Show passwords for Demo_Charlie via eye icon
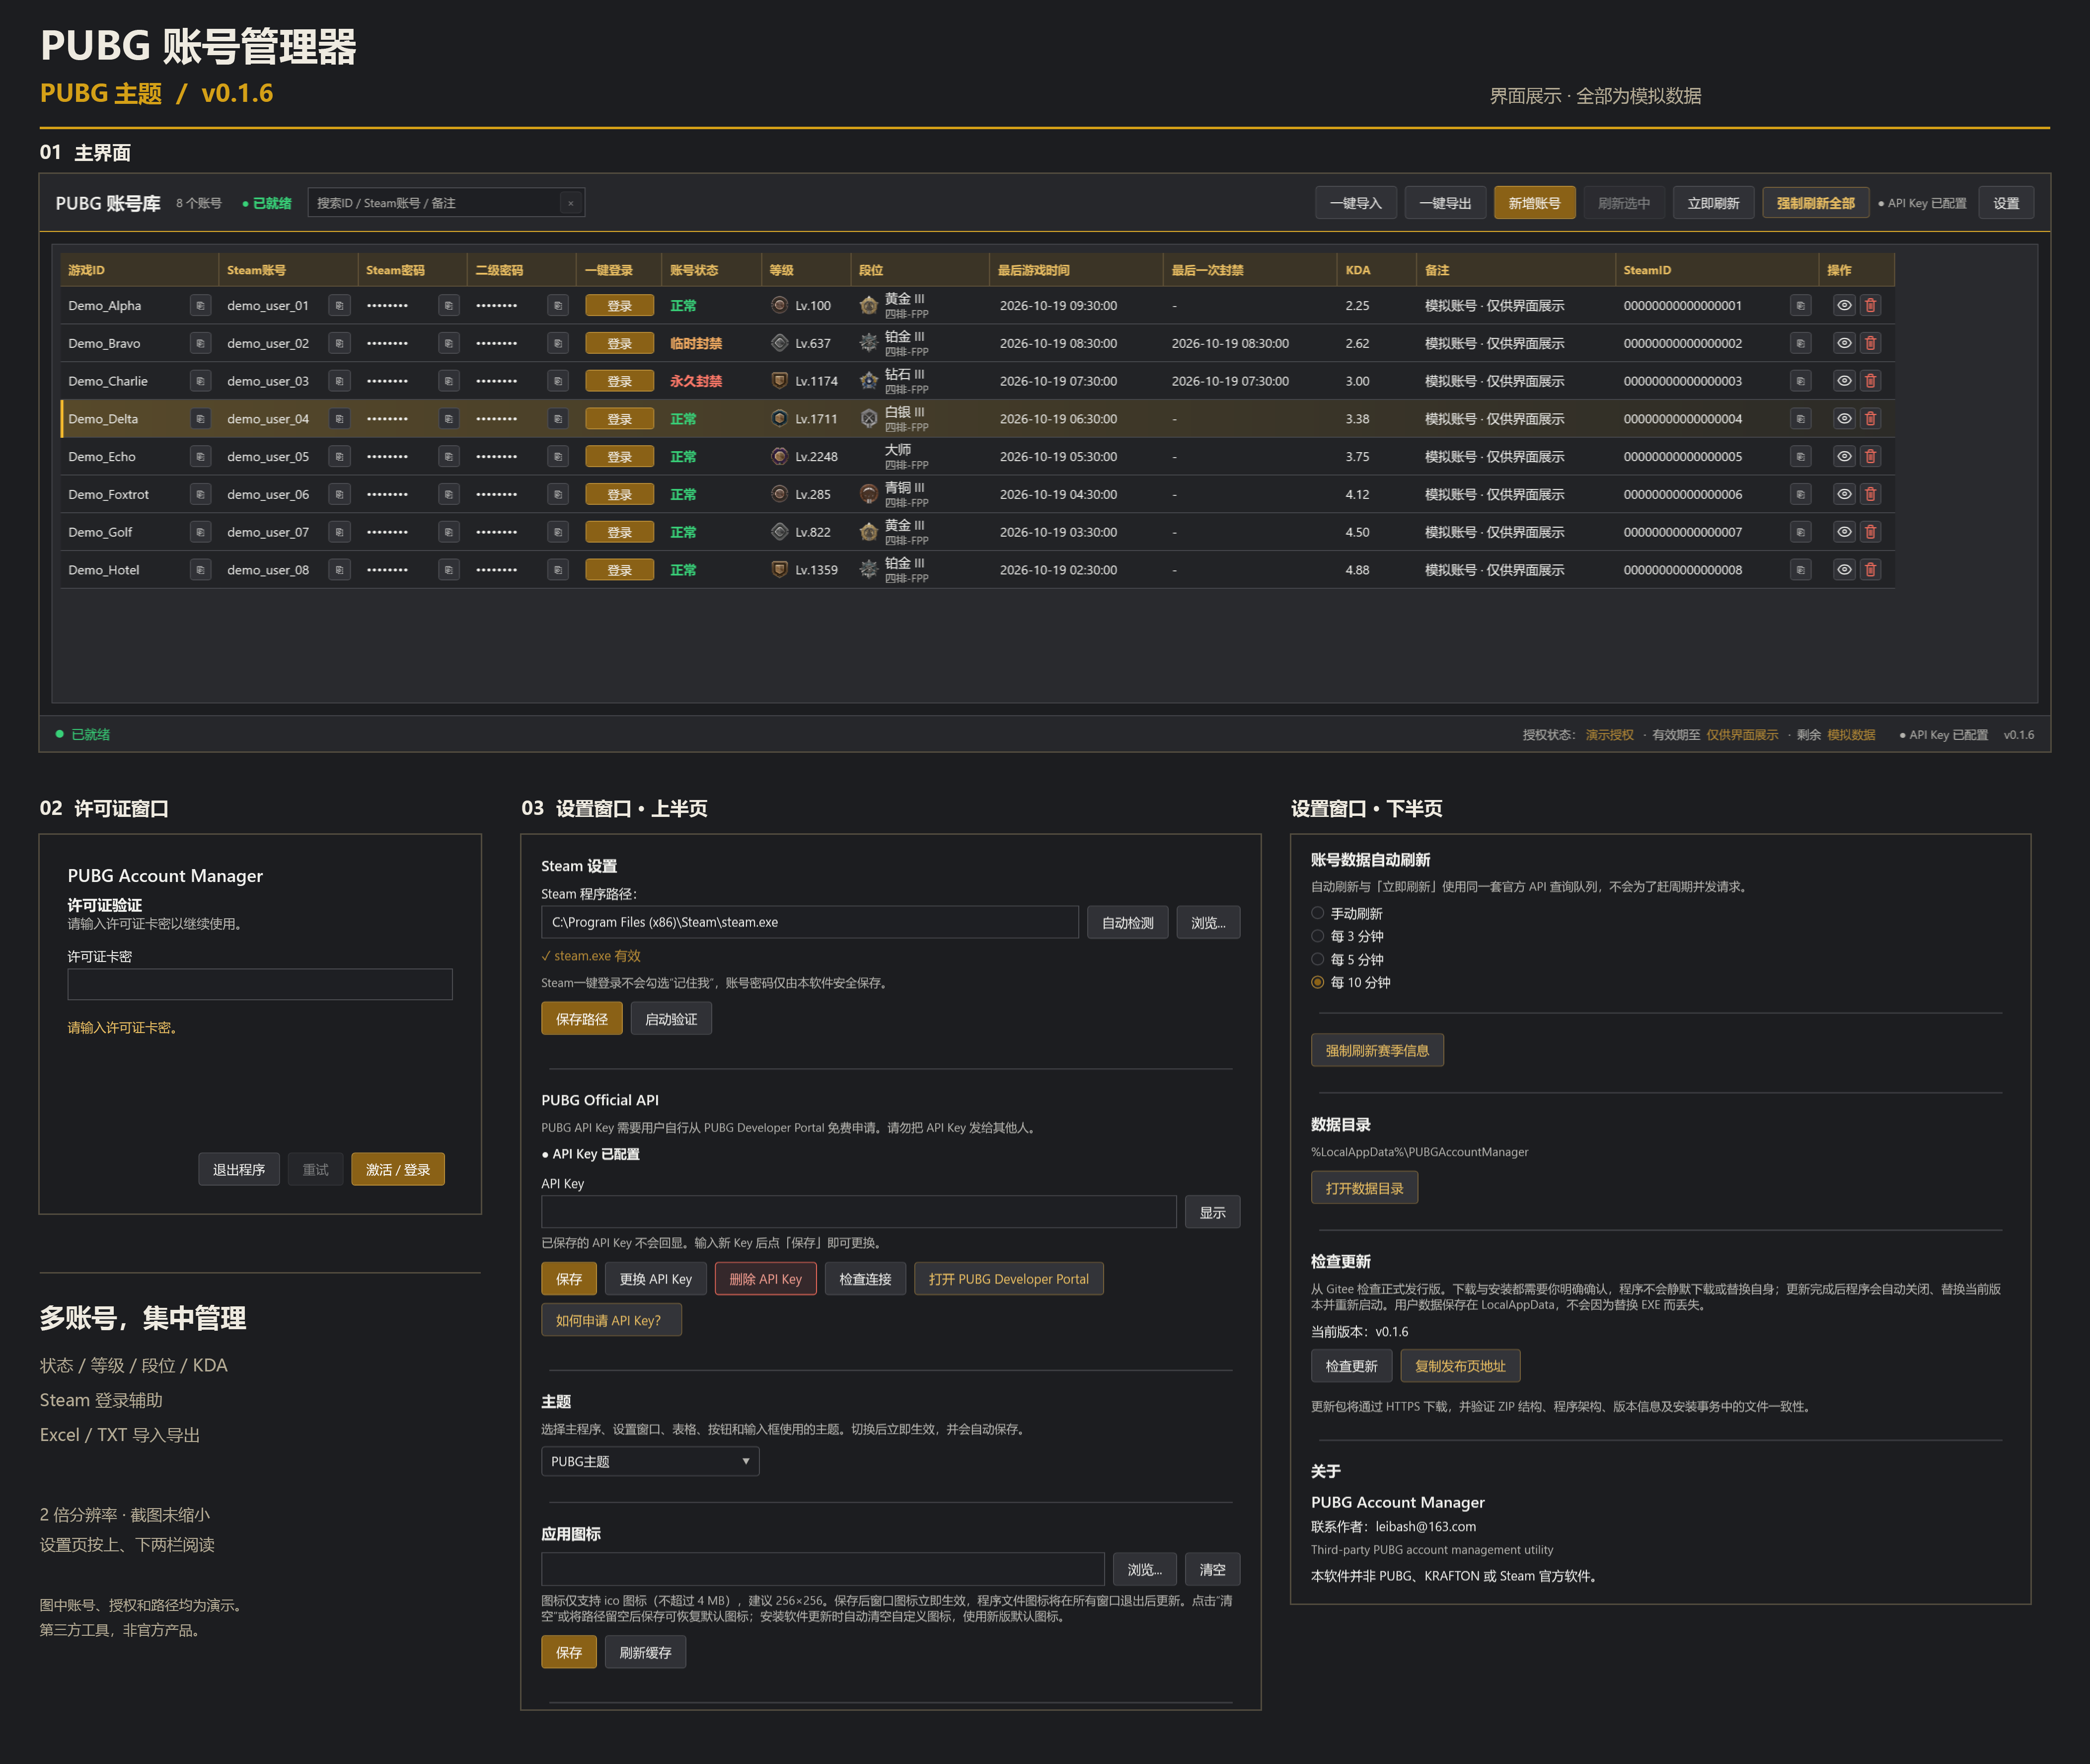Screen dimensions: 2090x1764 pyautogui.click(x=1844, y=381)
